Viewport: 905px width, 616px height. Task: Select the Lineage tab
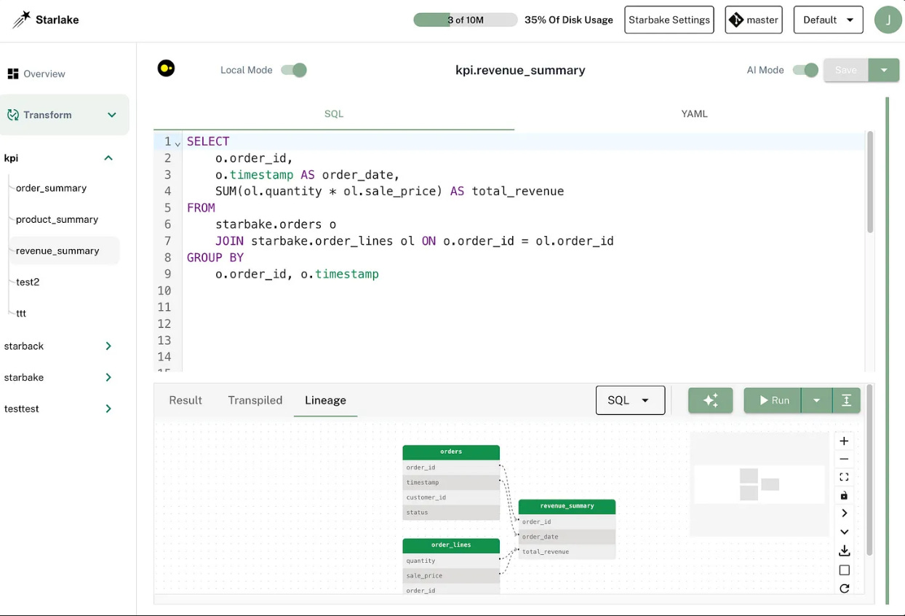click(325, 400)
